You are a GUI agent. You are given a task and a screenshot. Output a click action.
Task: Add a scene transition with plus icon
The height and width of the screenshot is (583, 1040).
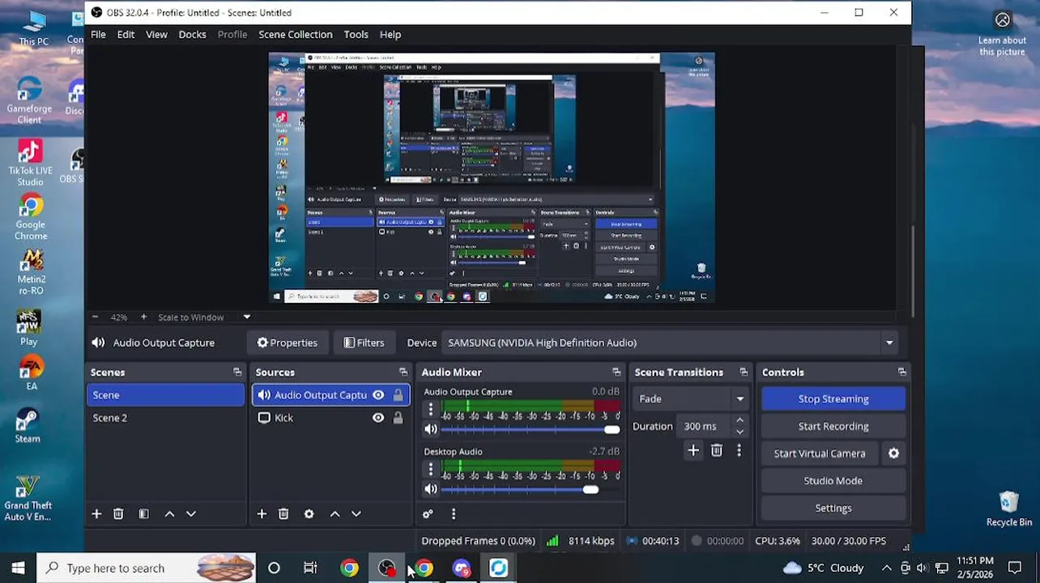[693, 450]
